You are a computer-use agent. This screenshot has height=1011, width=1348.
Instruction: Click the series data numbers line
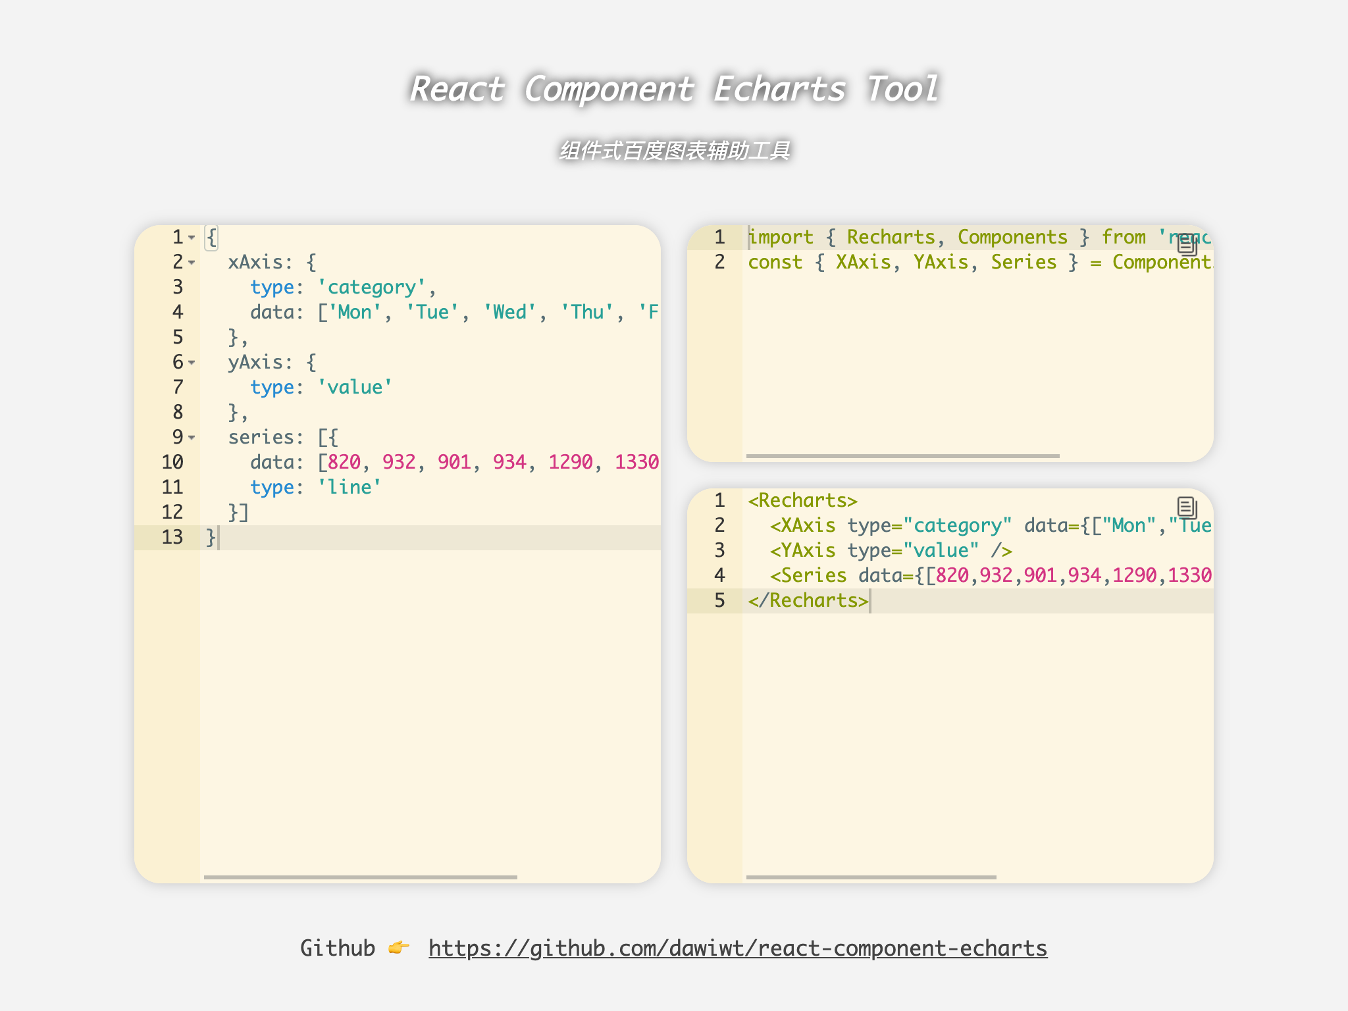pyautogui.click(x=454, y=462)
